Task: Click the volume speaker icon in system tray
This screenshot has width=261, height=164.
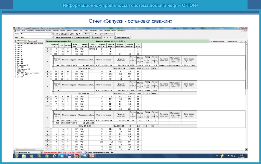Action: (235, 156)
